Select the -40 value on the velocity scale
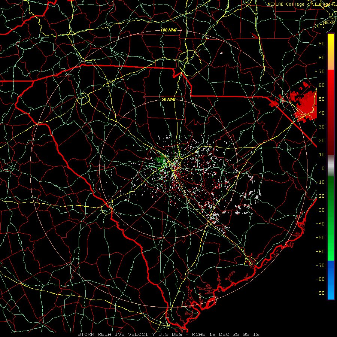 (320, 224)
